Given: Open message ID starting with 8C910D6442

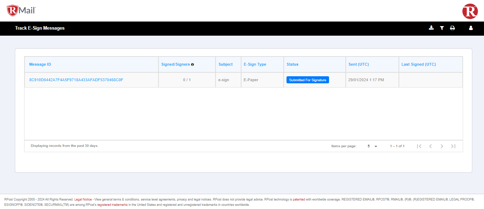Looking at the screenshot, I should tap(76, 80).
